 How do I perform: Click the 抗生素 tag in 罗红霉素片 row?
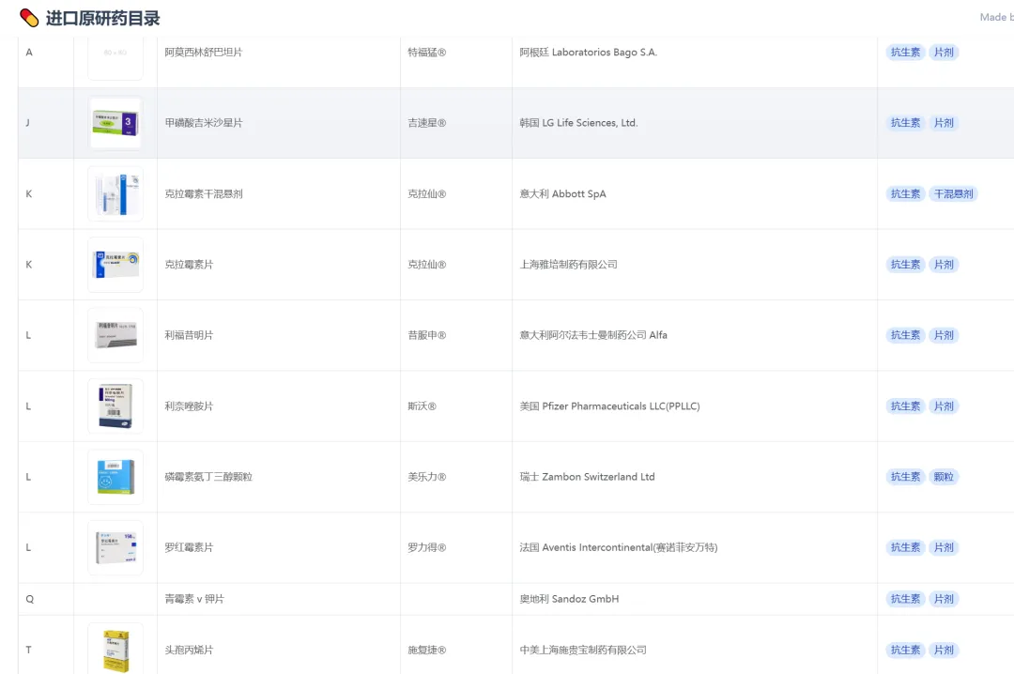(905, 547)
